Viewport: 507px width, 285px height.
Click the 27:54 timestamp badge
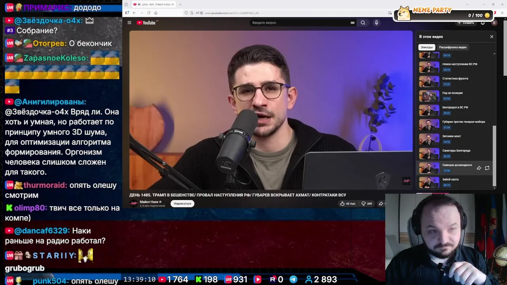[447, 99]
